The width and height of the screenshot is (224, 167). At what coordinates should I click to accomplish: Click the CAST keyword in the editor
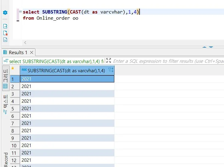[x=75, y=12]
